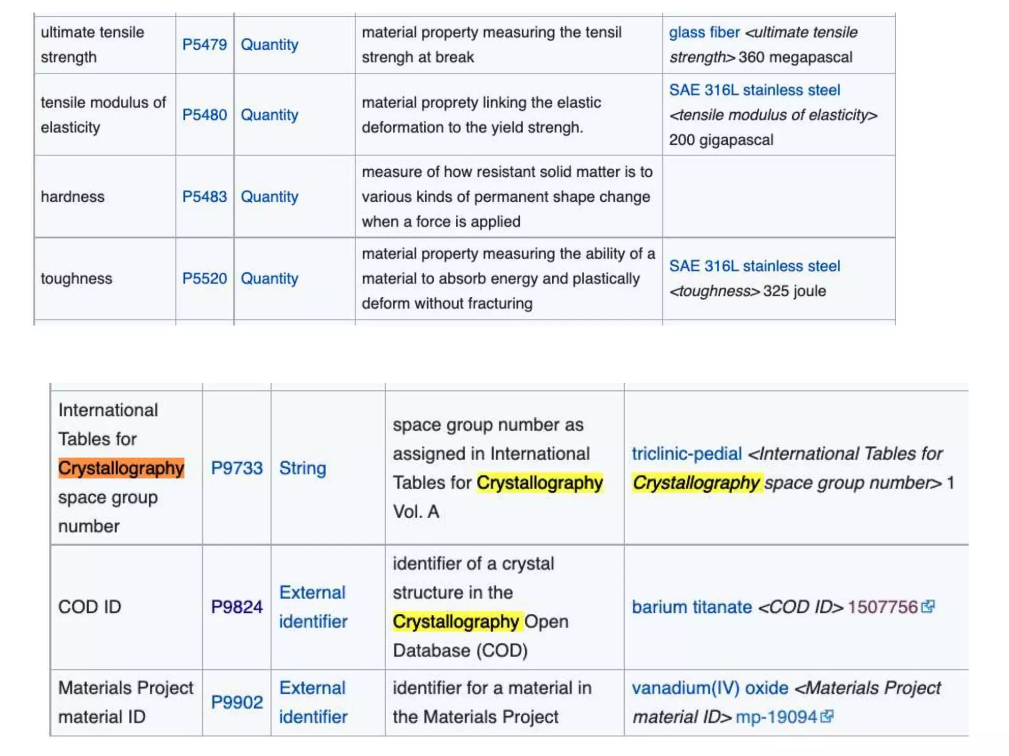Image resolution: width=1009 pixels, height=756 pixels.
Task: Click Quantity link in toughness row
Action: coord(269,278)
